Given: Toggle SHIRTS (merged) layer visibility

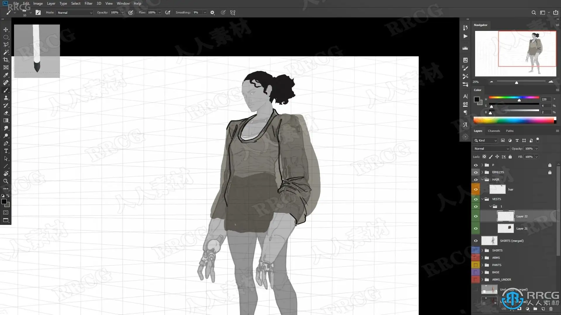Looking at the screenshot, I should 476,241.
